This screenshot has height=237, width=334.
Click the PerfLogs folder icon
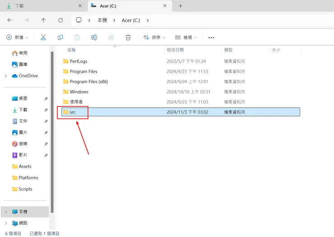coord(65,61)
